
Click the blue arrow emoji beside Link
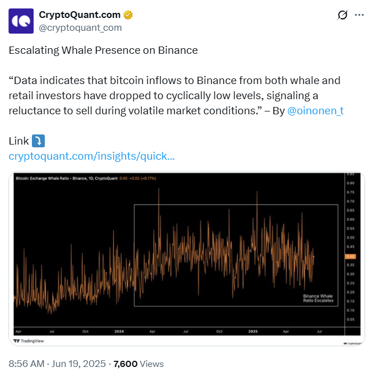click(x=38, y=141)
